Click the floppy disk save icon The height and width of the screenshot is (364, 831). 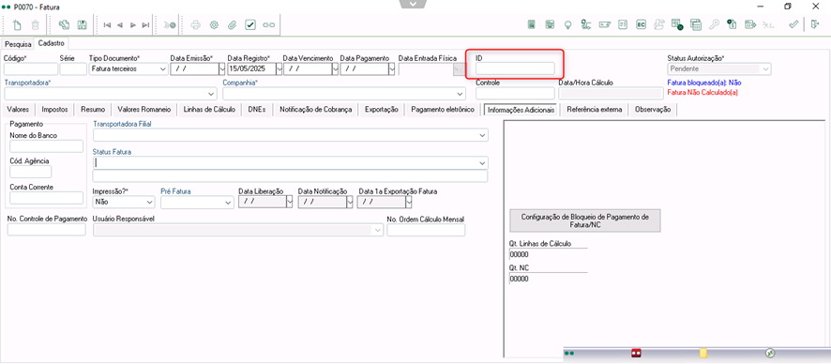click(x=83, y=25)
